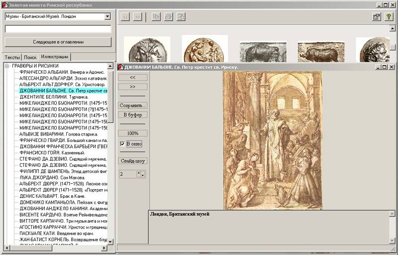Viewport: 398px width, 255px height.
Task: Open the gold coin with figures thumbnail
Action: (x=204, y=48)
